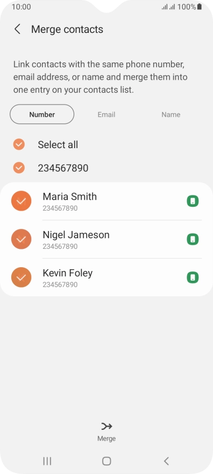Open recent apps from navigation bar

[47, 461]
